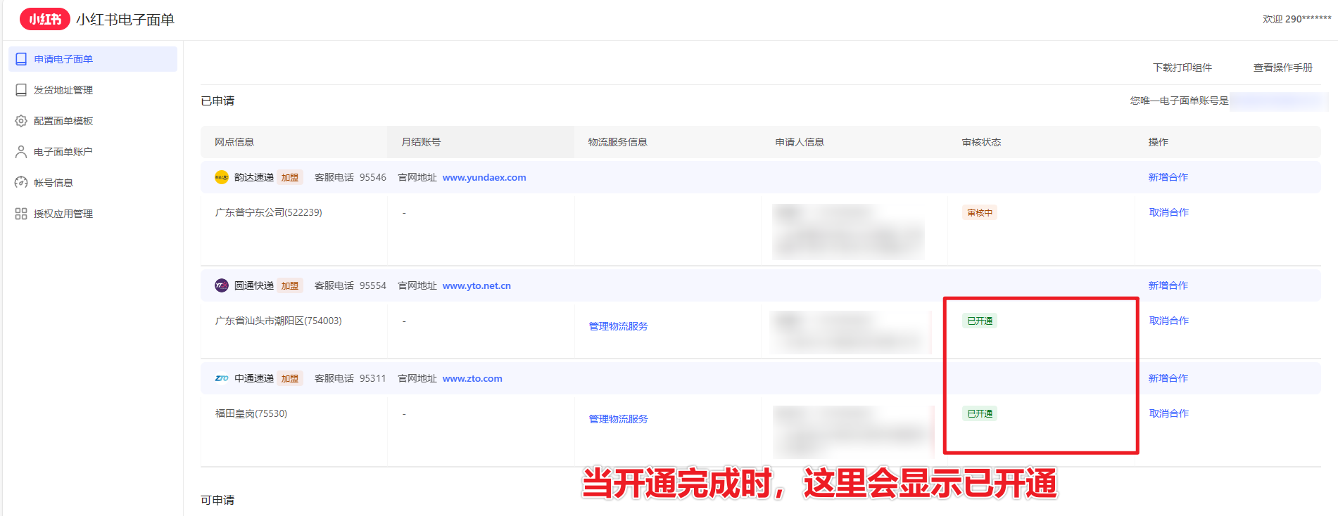
Task: Click the 韵达速递 yellow logo icon
Action: tap(222, 177)
